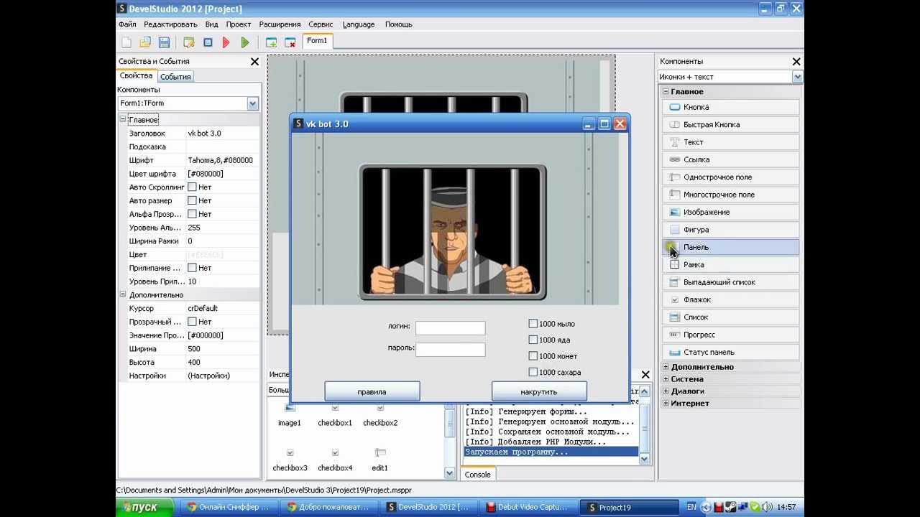Image resolution: width=920 pixels, height=517 pixels.
Task: Click inside the пароль input field
Action: (x=451, y=350)
